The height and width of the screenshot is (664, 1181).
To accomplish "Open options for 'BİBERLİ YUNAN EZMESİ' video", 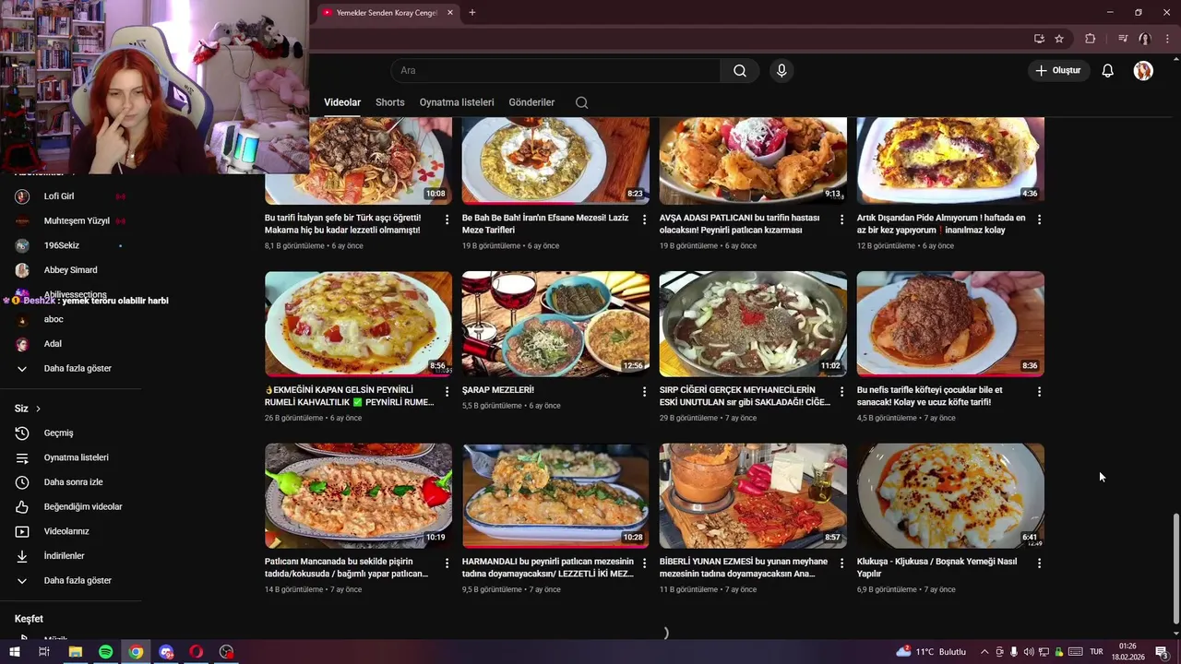I will tap(841, 563).
